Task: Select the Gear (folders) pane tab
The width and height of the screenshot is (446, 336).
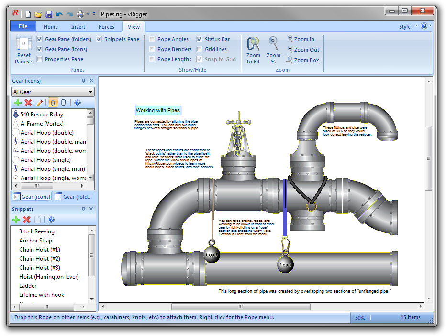Action: tap(73, 196)
